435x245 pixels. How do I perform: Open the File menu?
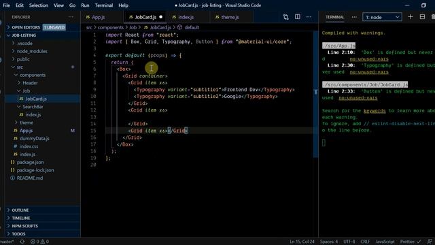pos(6,5)
